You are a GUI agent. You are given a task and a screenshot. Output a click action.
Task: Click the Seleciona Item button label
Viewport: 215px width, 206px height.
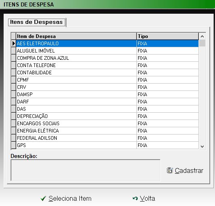[x=70, y=198]
